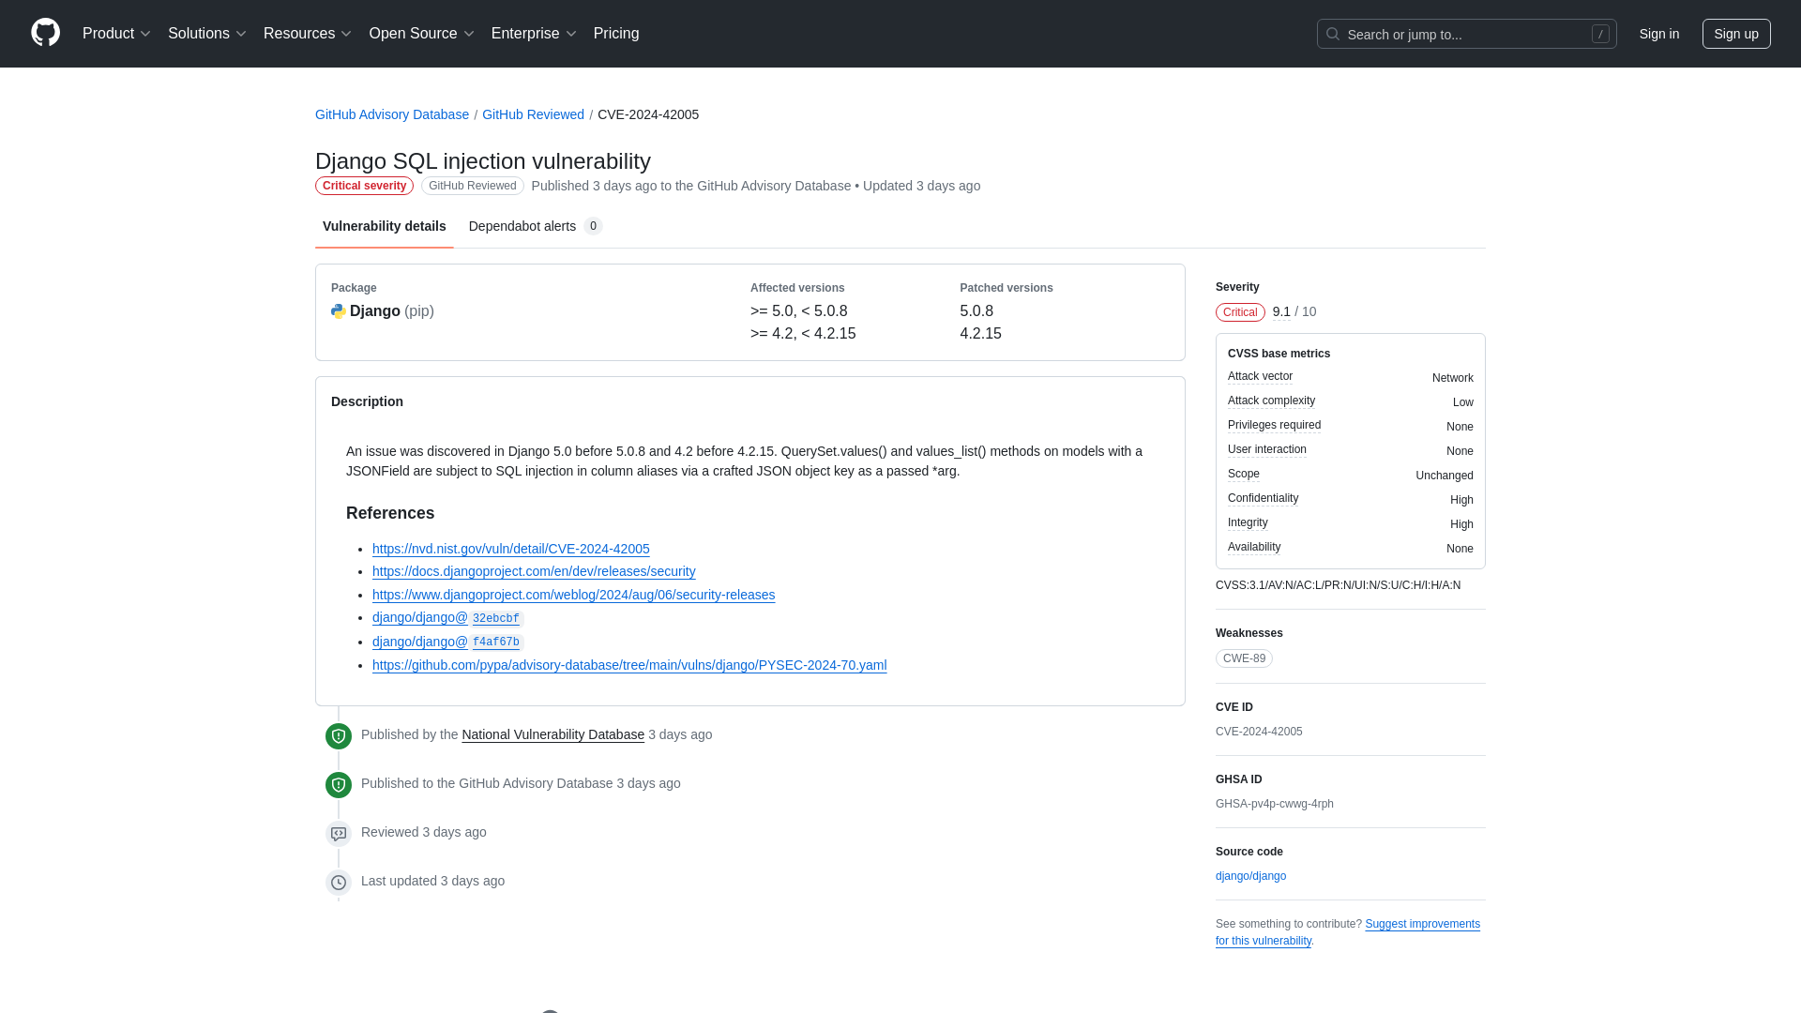The image size is (1801, 1013).
Task: Open the Open Source dropdown menu
Action: [x=421, y=34]
